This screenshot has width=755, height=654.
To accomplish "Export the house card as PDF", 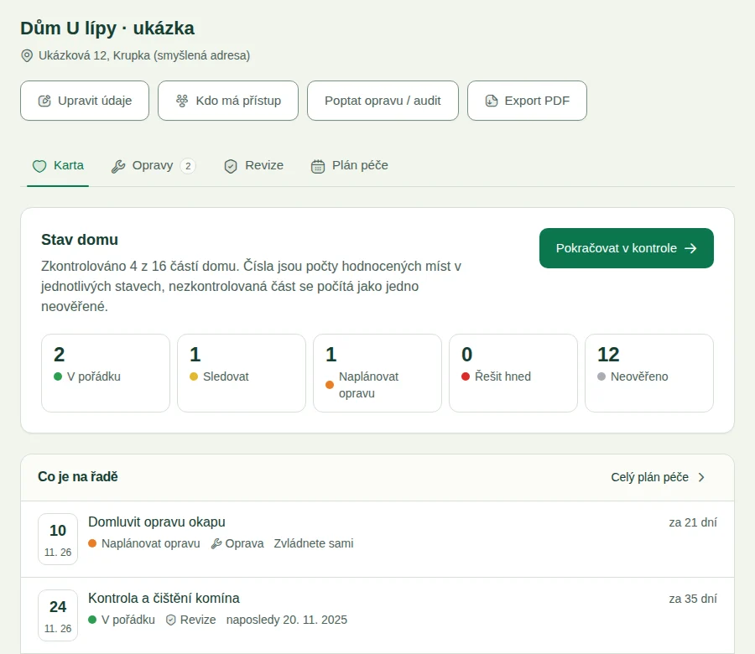I will 528,101.
